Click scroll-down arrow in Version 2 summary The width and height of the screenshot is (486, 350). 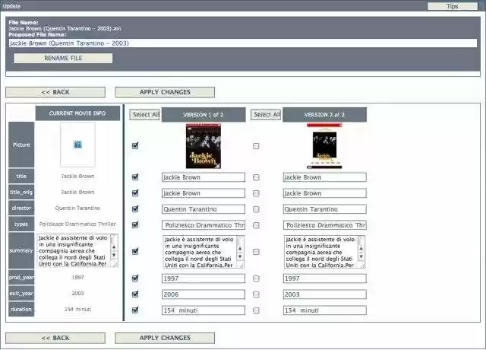(x=361, y=256)
